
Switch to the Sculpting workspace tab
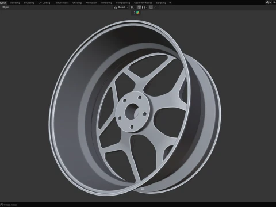29,3
